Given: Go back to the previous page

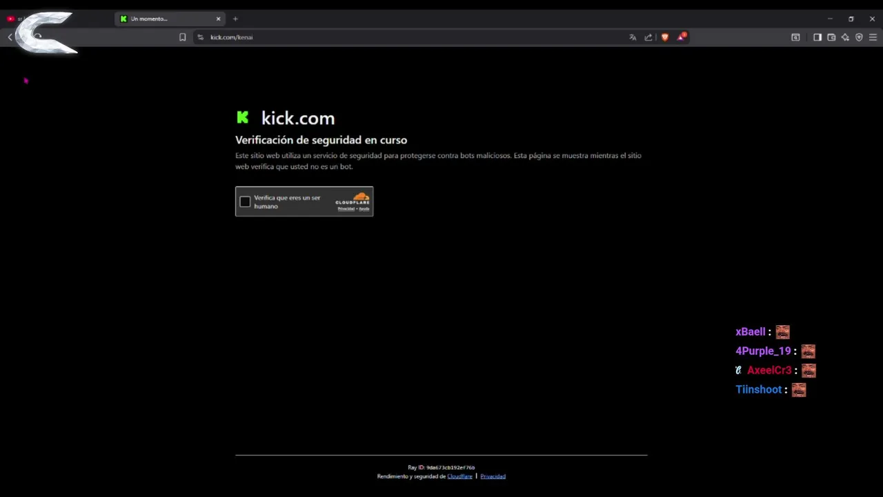Looking at the screenshot, I should click(10, 37).
